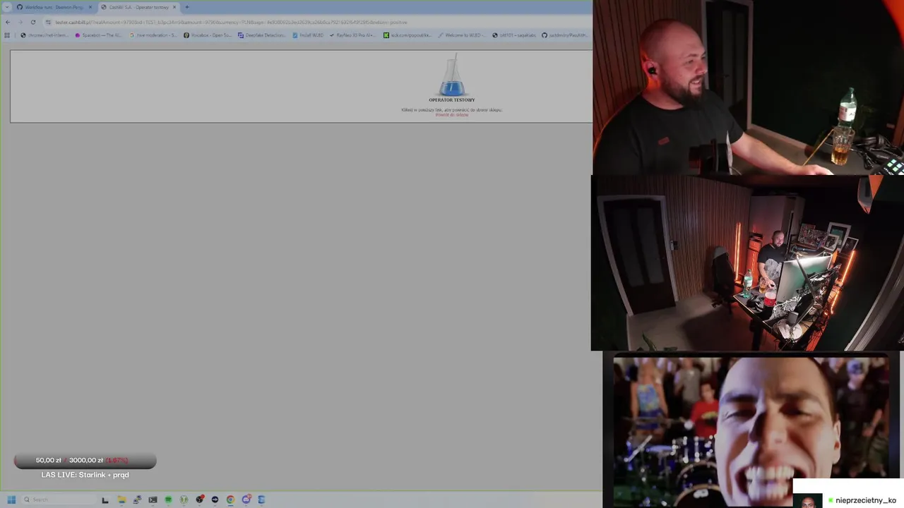
Task: Open the terminal app in taskbar
Action: coord(153,500)
